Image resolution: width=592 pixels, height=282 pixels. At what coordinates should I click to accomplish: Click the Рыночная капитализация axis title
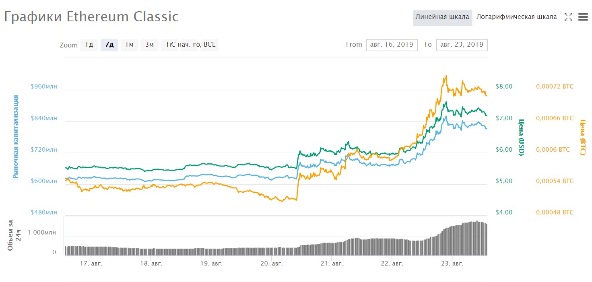[x=16, y=137]
